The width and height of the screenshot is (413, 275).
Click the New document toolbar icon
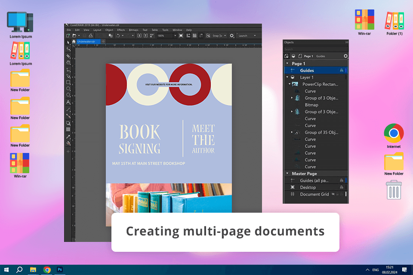pyautogui.click(x=68, y=36)
